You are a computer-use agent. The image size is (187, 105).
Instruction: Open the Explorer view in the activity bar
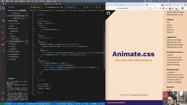coord(3,8)
